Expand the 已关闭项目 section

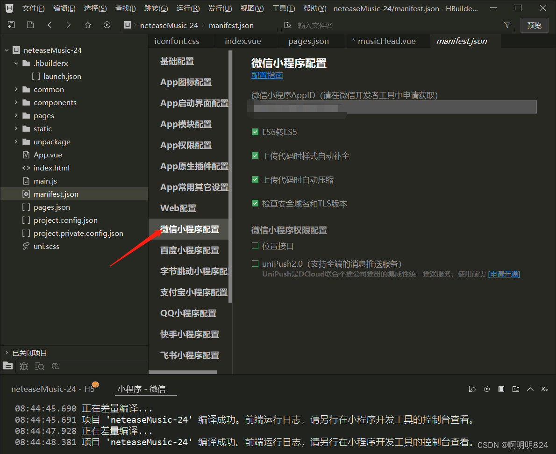[x=7, y=353]
